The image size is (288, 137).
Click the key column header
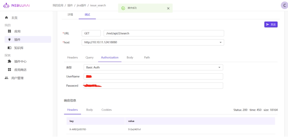(x=96, y=121)
